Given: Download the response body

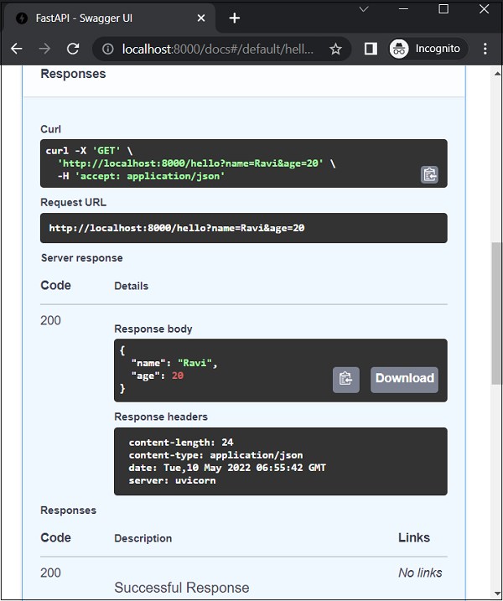Looking at the screenshot, I should pos(404,379).
